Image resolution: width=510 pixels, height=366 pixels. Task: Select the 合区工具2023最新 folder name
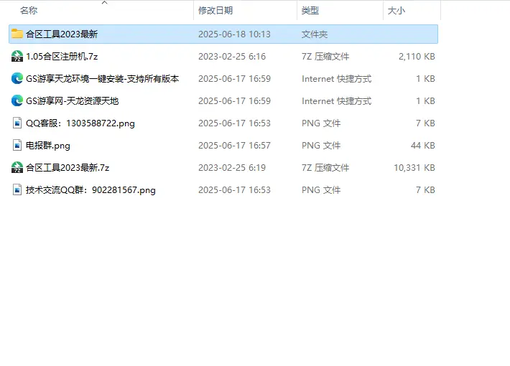62,34
